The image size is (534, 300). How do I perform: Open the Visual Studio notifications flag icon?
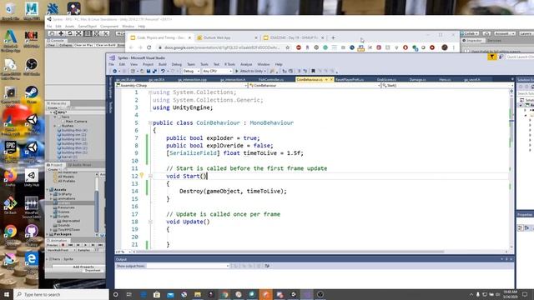coord(491,57)
